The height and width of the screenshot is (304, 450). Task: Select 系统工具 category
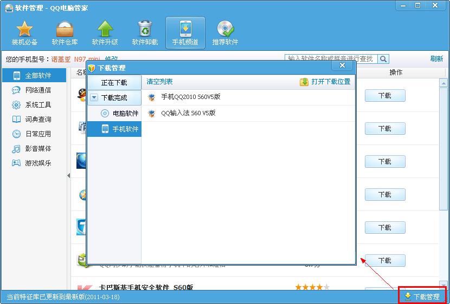coord(34,105)
